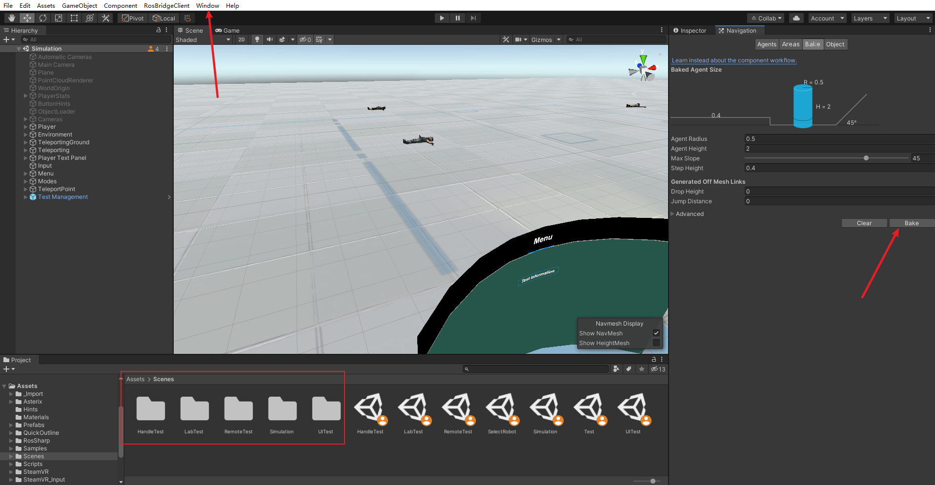
Task: Open the Account dropdown
Action: coord(827,18)
